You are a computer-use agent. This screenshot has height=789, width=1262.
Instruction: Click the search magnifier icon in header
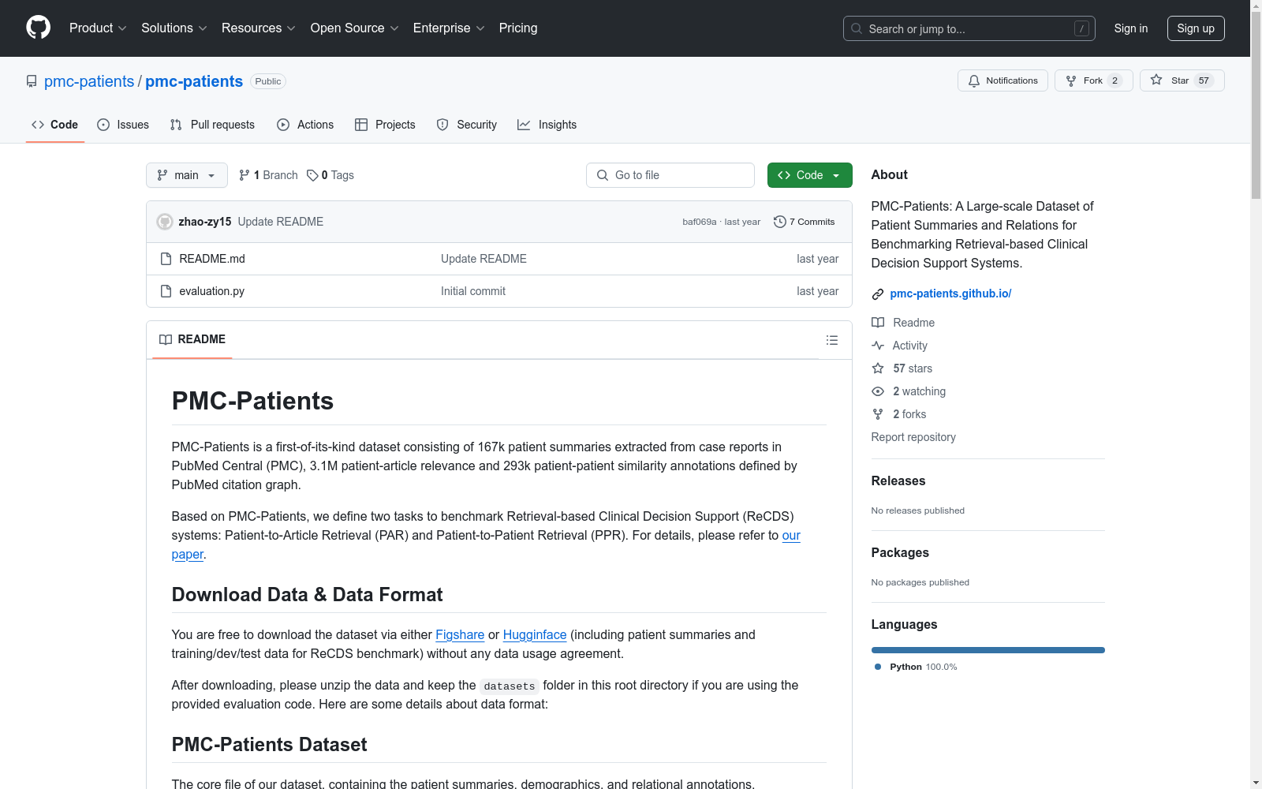click(x=857, y=28)
